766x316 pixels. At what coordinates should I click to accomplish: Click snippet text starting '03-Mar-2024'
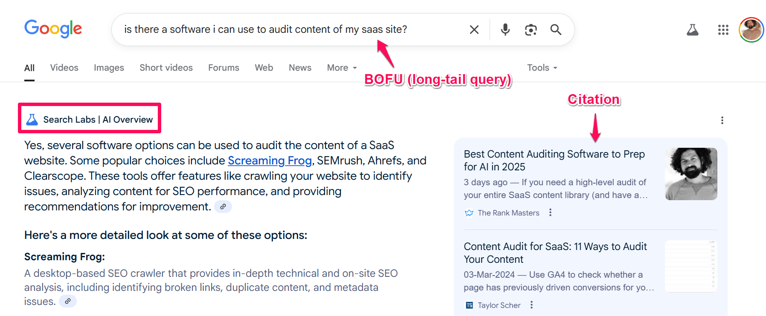coord(559,281)
